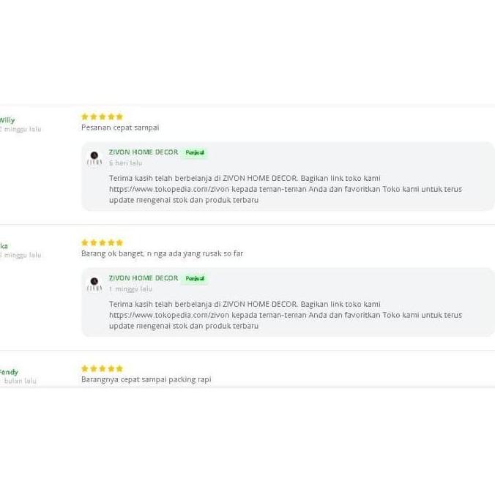Click the five-star rating on Fendy's review
The width and height of the screenshot is (495, 495).
(x=102, y=368)
